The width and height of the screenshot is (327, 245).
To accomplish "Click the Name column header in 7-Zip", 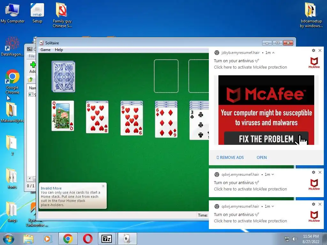I will [32, 88].
